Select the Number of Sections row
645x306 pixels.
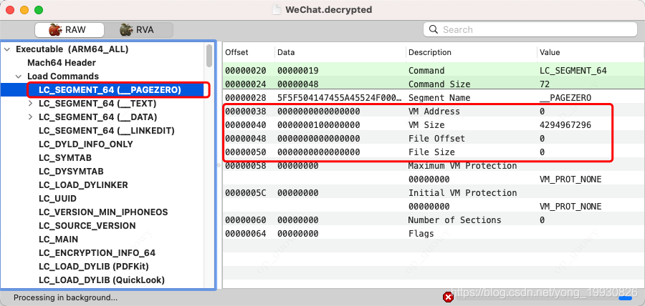pos(434,219)
